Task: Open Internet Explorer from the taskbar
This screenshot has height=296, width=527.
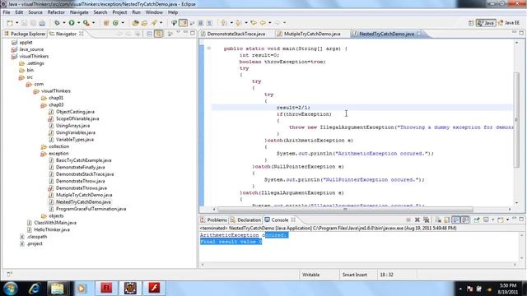Action: [x=34, y=289]
